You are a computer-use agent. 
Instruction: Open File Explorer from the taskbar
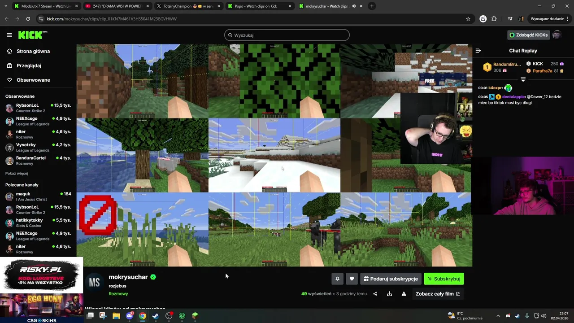(x=116, y=316)
